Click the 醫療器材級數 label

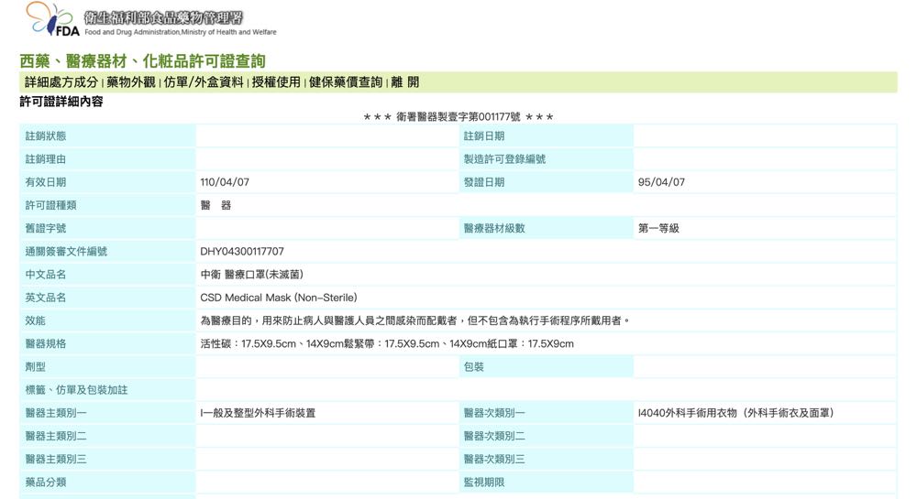click(494, 228)
